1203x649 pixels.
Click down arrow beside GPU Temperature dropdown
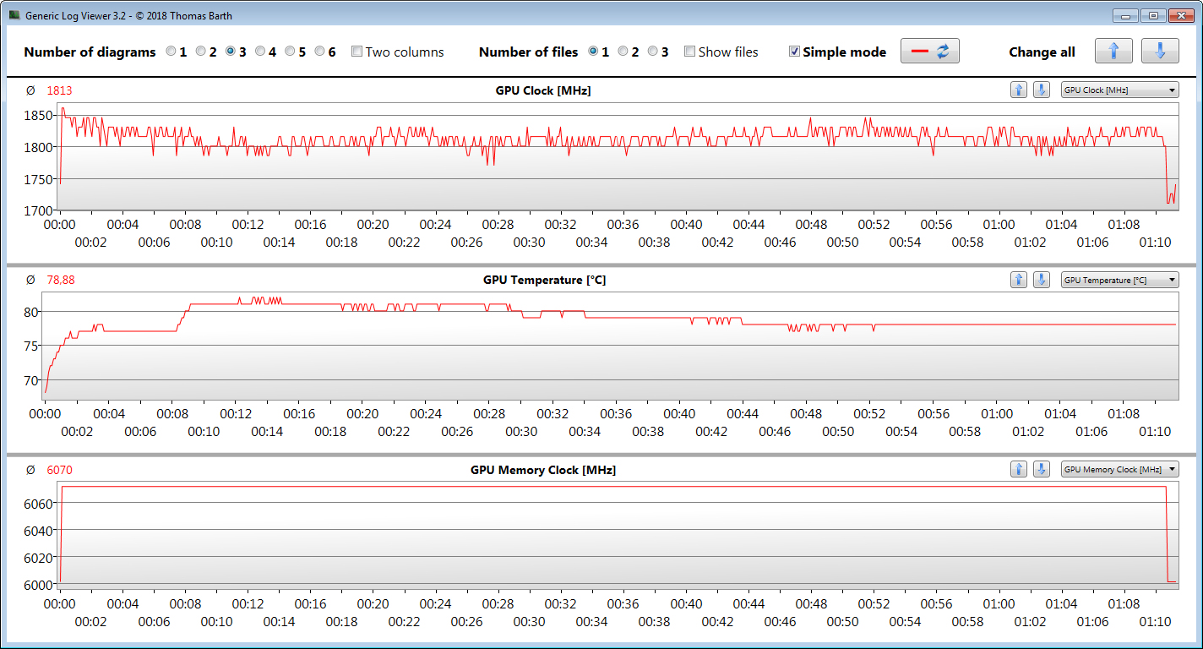pos(1042,280)
